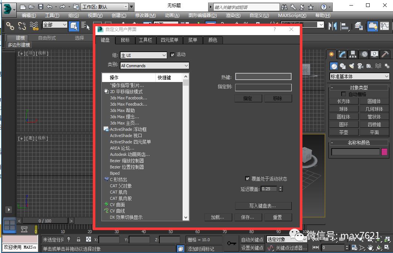Image resolution: width=393 pixels, height=253 pixels.
Task: Click the 写入键盘表... button
Action: (x=263, y=206)
